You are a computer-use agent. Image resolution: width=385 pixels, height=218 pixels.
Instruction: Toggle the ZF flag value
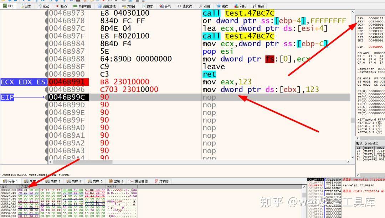(364, 56)
